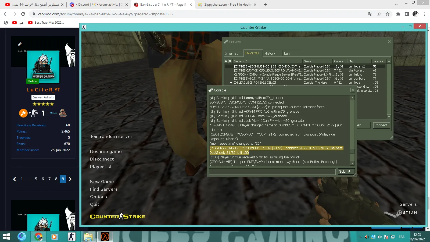
Task: Go to forum page 8
Action: [x=56, y=179]
